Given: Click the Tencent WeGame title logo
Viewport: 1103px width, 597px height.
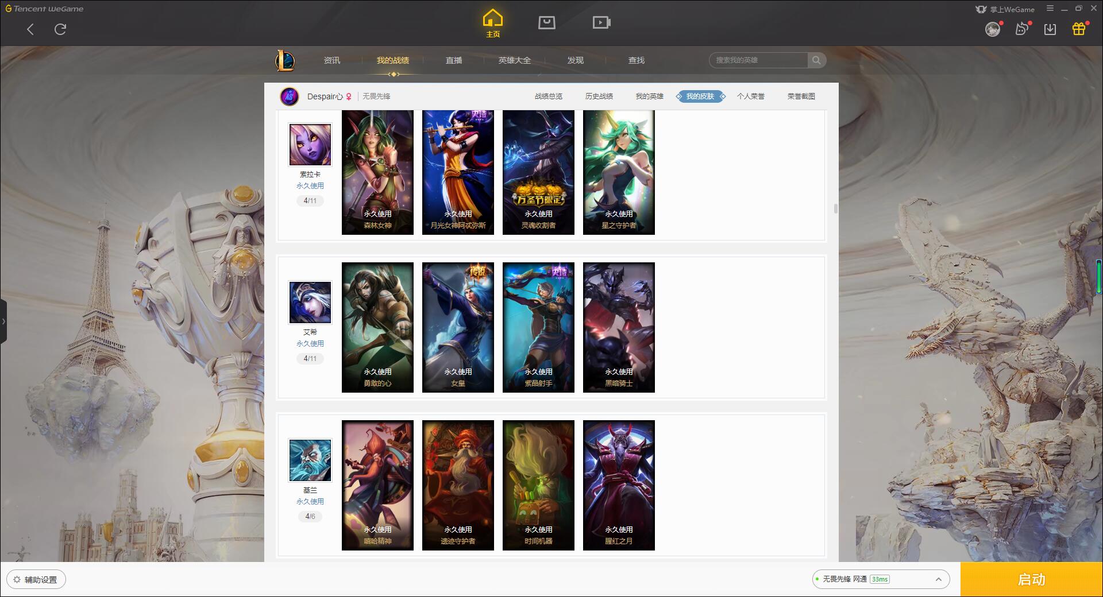Looking at the screenshot, I should click(x=44, y=9).
